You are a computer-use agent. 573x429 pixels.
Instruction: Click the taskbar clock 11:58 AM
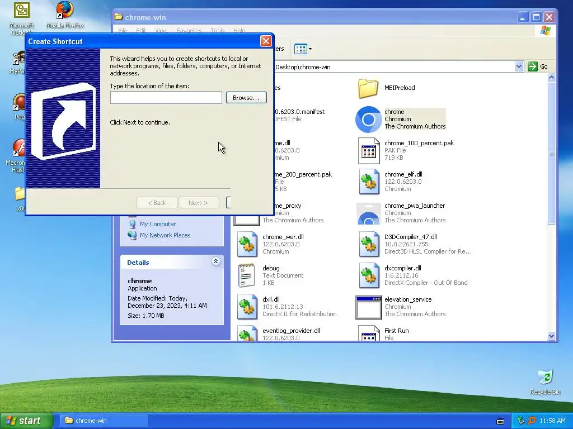click(x=552, y=421)
